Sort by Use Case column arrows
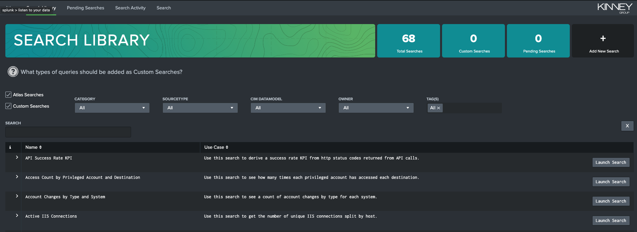This screenshot has width=637, height=232. click(x=227, y=147)
